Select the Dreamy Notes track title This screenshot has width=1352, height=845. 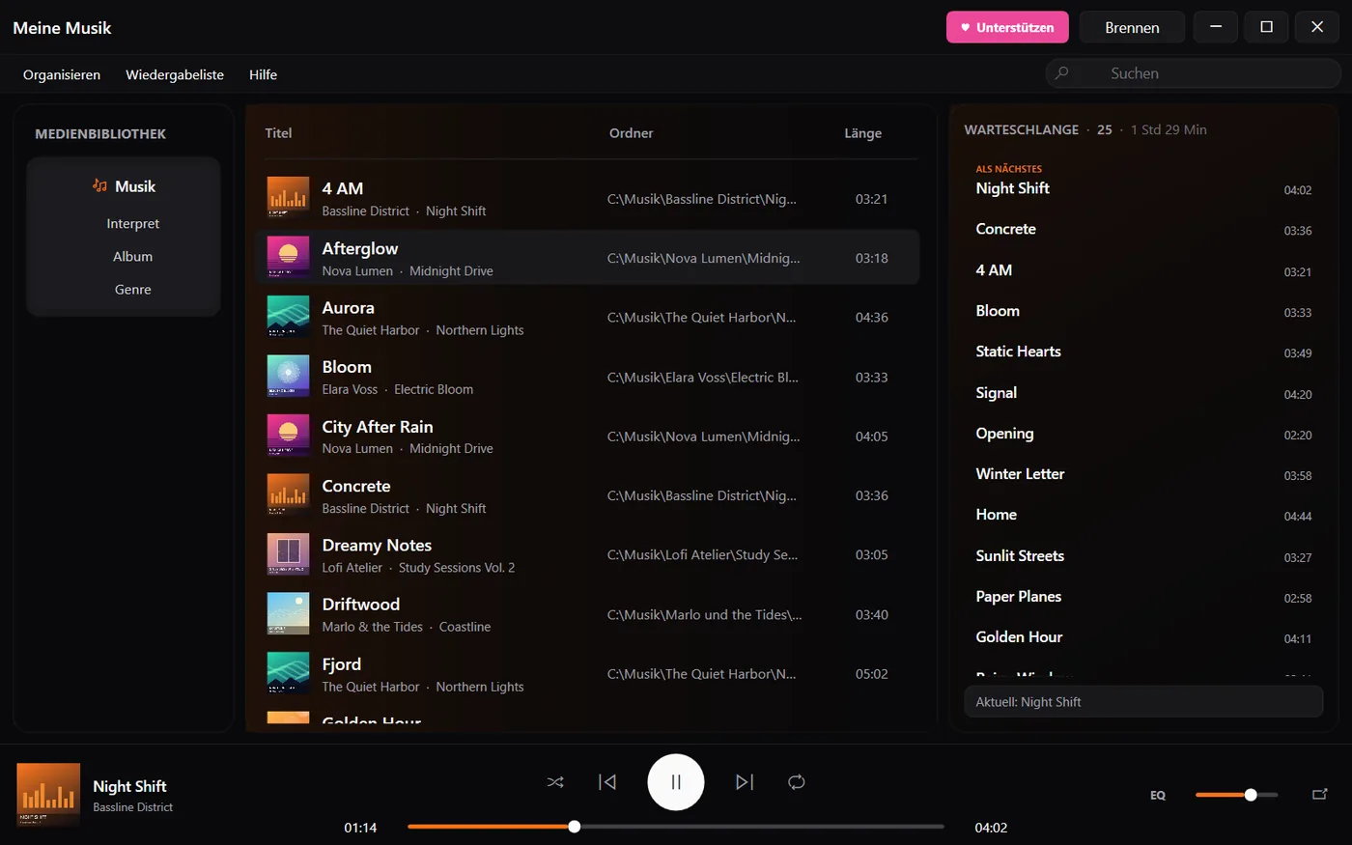[377, 546]
